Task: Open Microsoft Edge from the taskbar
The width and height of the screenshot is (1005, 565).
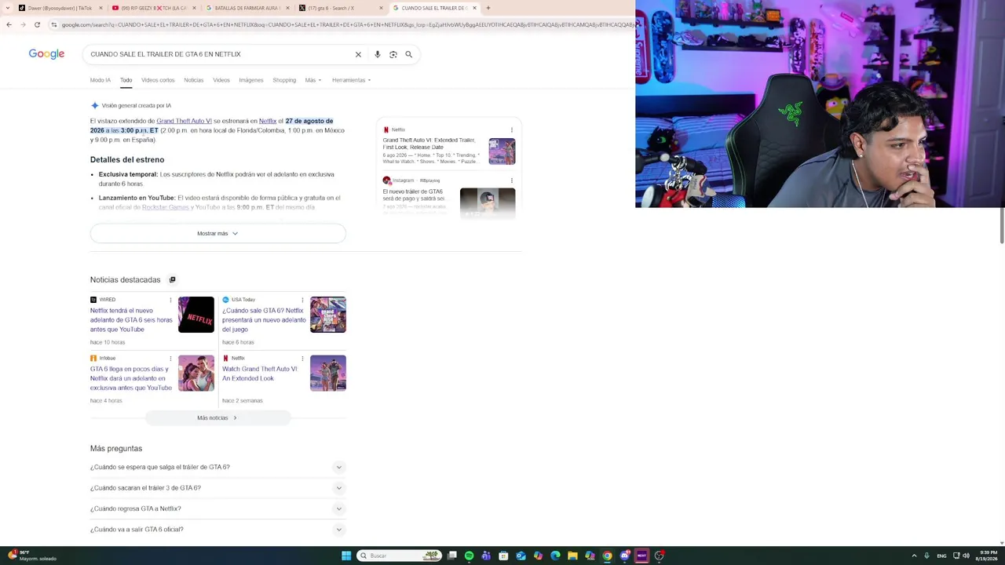Action: pos(555,556)
